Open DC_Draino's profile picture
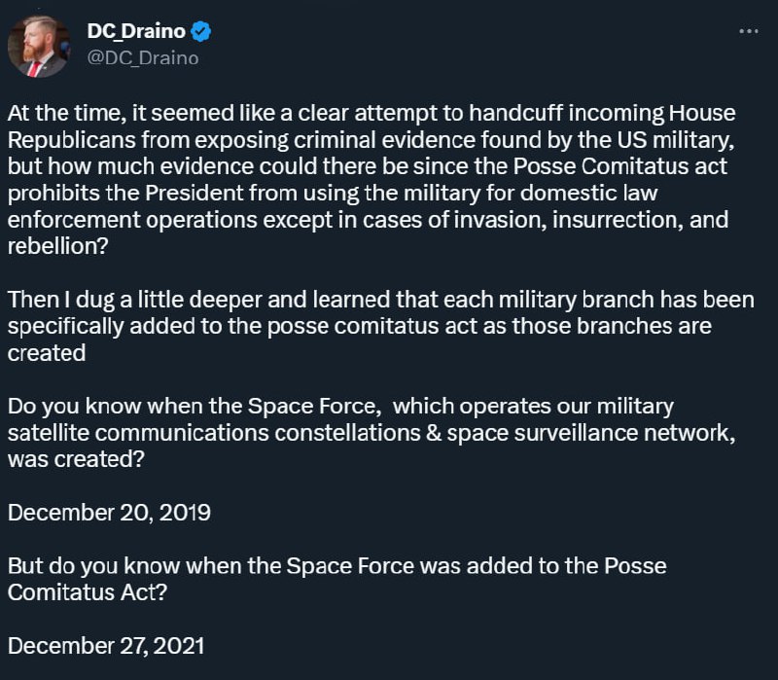Viewport: 778px width, 680px height. point(39,46)
